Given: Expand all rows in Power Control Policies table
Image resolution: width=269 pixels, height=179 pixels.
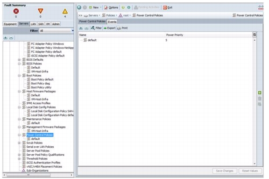Looking at the screenshot, I should tap(81, 28).
